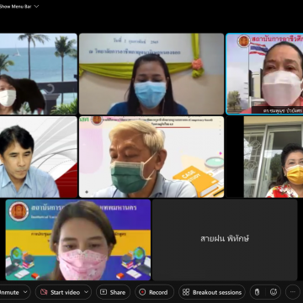Click the Share text label
This screenshot has height=303, width=303.
coord(118,292)
